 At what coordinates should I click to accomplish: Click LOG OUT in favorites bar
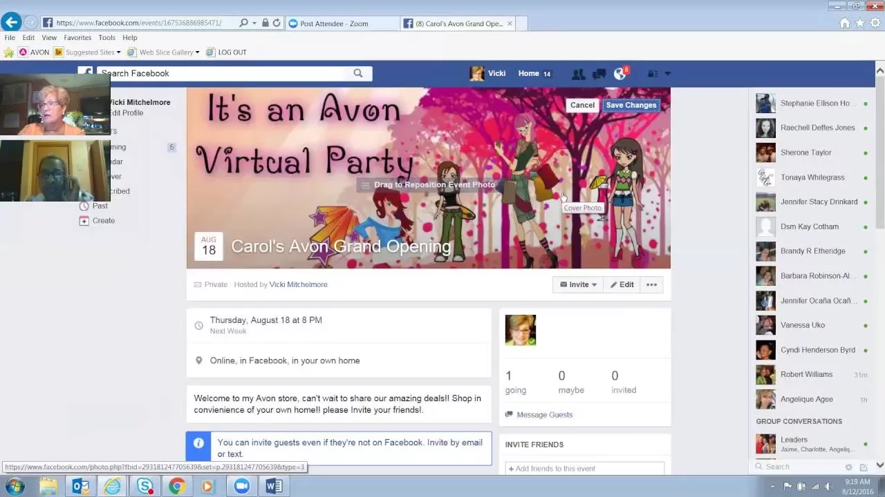pyautogui.click(x=227, y=52)
